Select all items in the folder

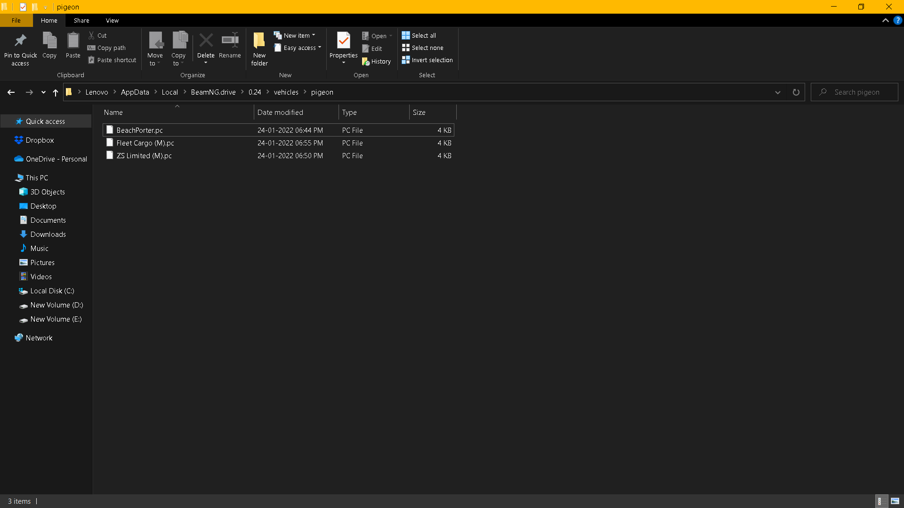pyautogui.click(x=419, y=35)
